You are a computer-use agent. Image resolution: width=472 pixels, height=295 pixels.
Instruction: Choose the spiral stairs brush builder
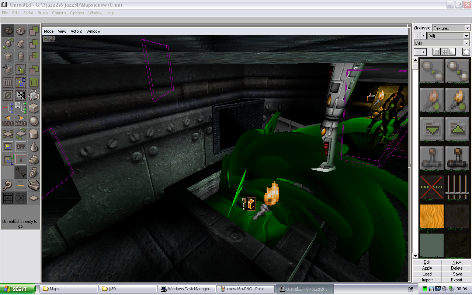pyautogui.click(x=34, y=173)
